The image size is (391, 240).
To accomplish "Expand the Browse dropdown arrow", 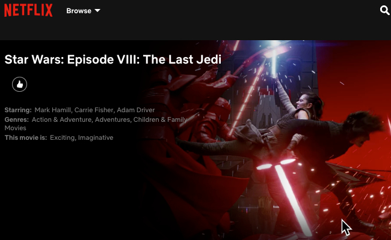I will pyautogui.click(x=97, y=10).
